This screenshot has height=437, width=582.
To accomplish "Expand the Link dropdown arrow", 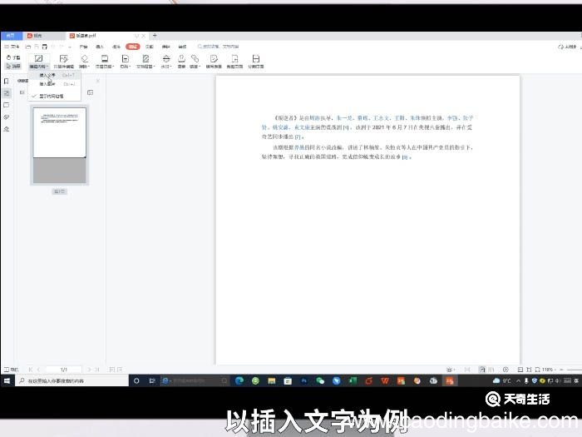I will click(x=200, y=67).
